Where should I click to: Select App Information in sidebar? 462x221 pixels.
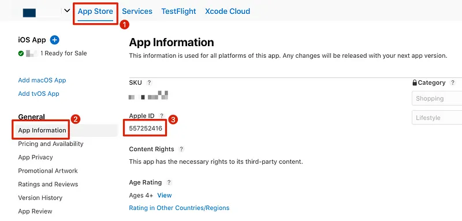(42, 130)
